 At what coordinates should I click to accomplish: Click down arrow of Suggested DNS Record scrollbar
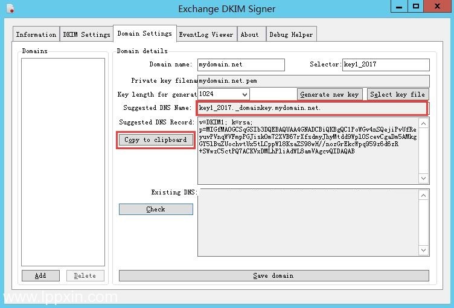pos(423,178)
